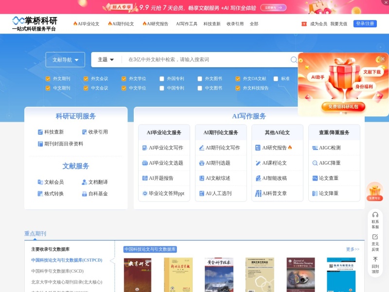This screenshot has height=292, width=389.
Task: Open 全部 top menu
Action: 254,24
